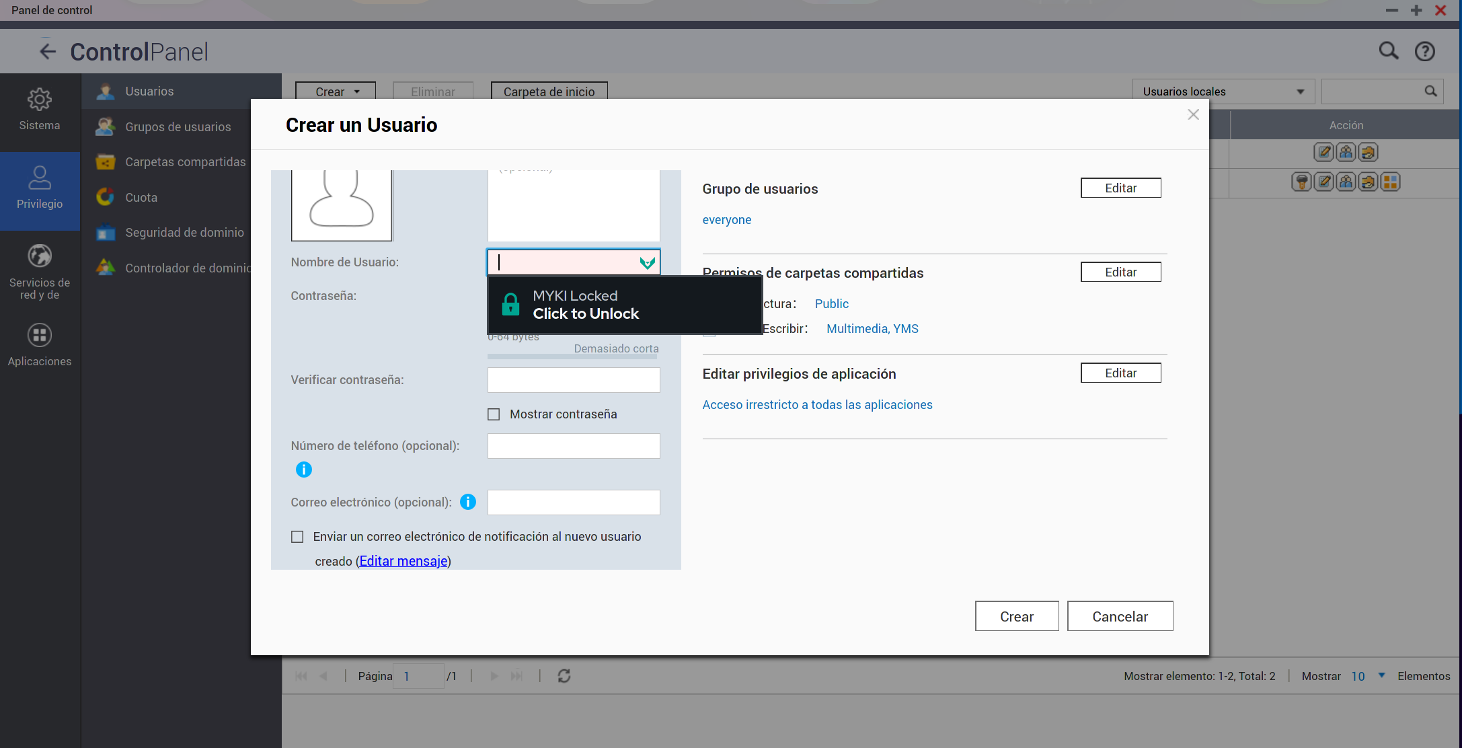The image size is (1462, 748).
Task: Open Carpetas compartidas menu item
Action: (185, 162)
